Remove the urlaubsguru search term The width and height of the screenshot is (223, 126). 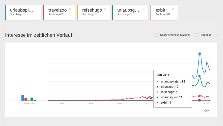[144, 9]
